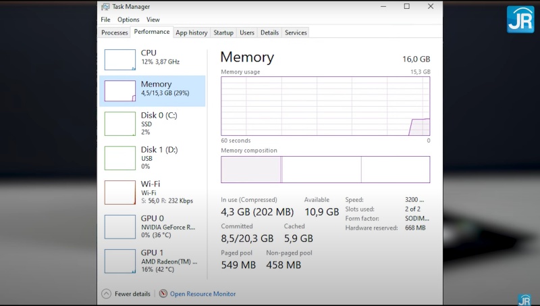Screen dimensions: 540x306
Task: Open the Services tab
Action: (x=296, y=32)
